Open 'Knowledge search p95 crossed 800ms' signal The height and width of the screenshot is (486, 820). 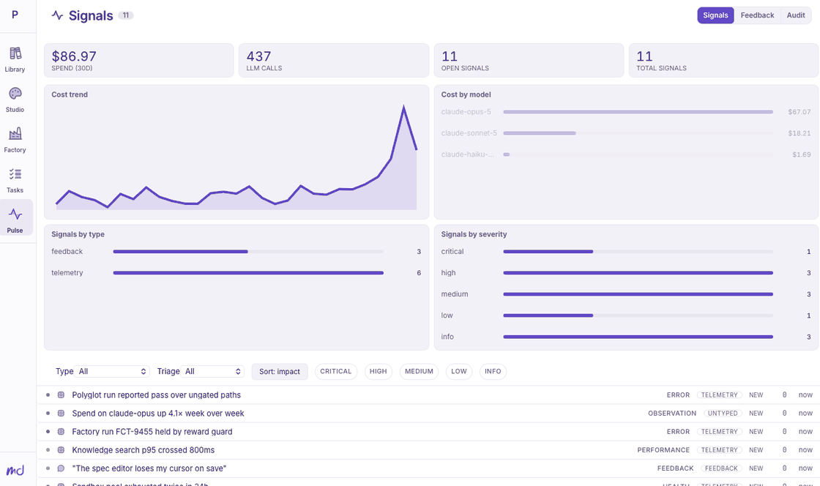tap(143, 450)
